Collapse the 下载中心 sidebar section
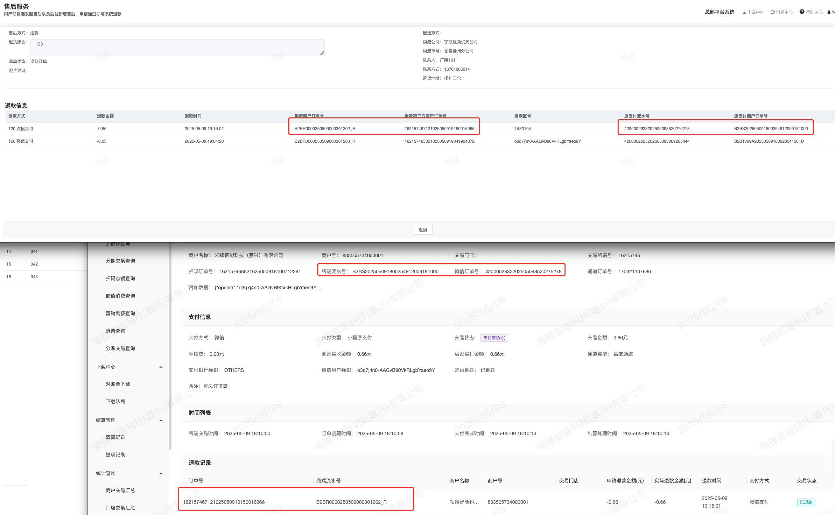This screenshot has height=515, width=835. coord(161,367)
